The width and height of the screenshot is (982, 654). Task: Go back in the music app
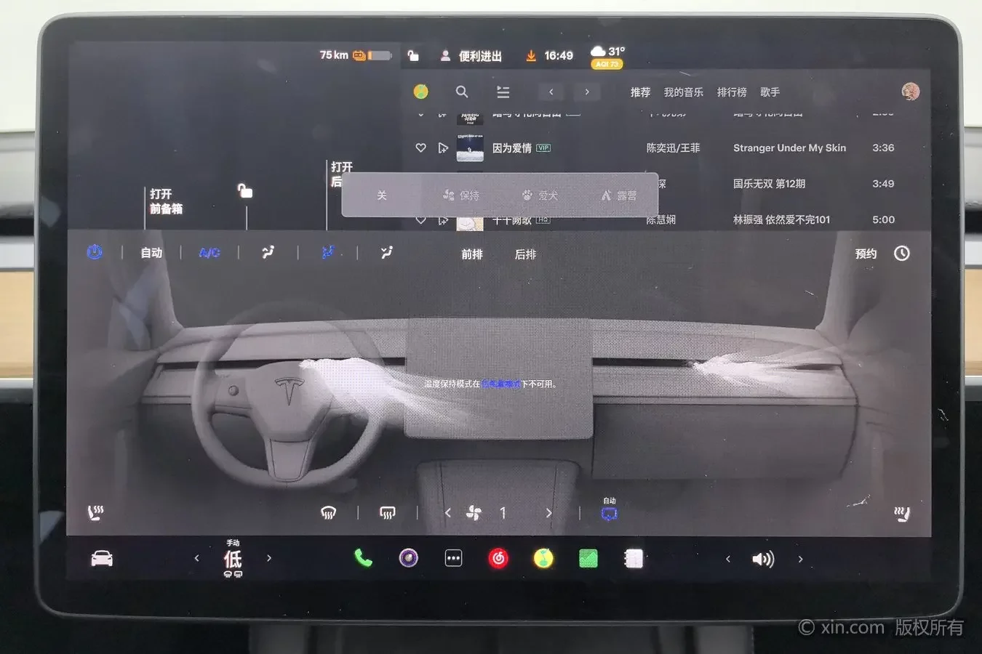551,92
